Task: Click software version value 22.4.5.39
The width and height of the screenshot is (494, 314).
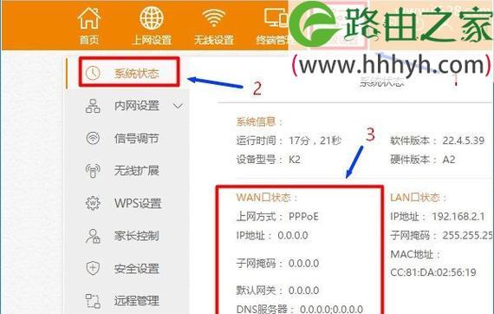Action: pos(464,141)
